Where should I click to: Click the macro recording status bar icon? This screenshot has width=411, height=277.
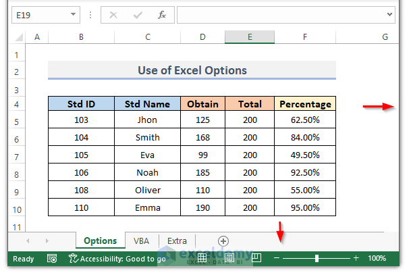(52, 258)
